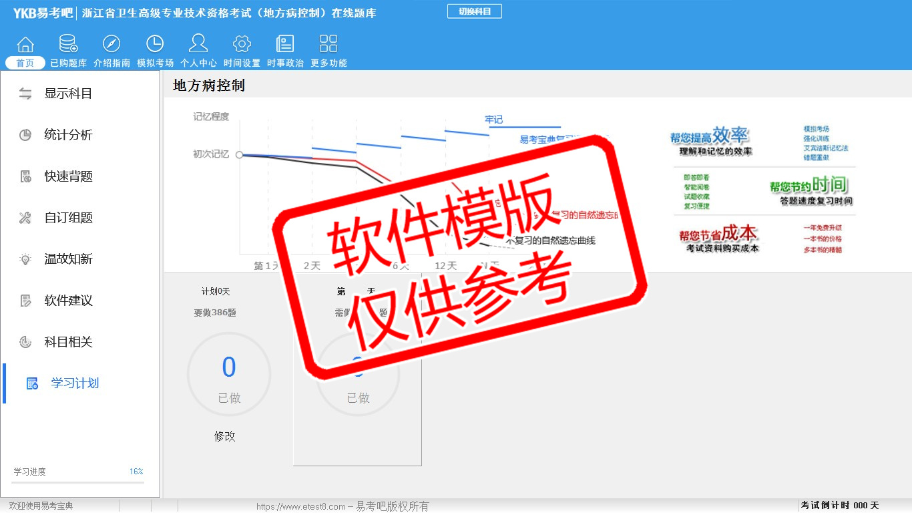Viewport: 912px width, 513px height.
Task: Click the 软件建议 notepad icon
Action: tap(25, 301)
